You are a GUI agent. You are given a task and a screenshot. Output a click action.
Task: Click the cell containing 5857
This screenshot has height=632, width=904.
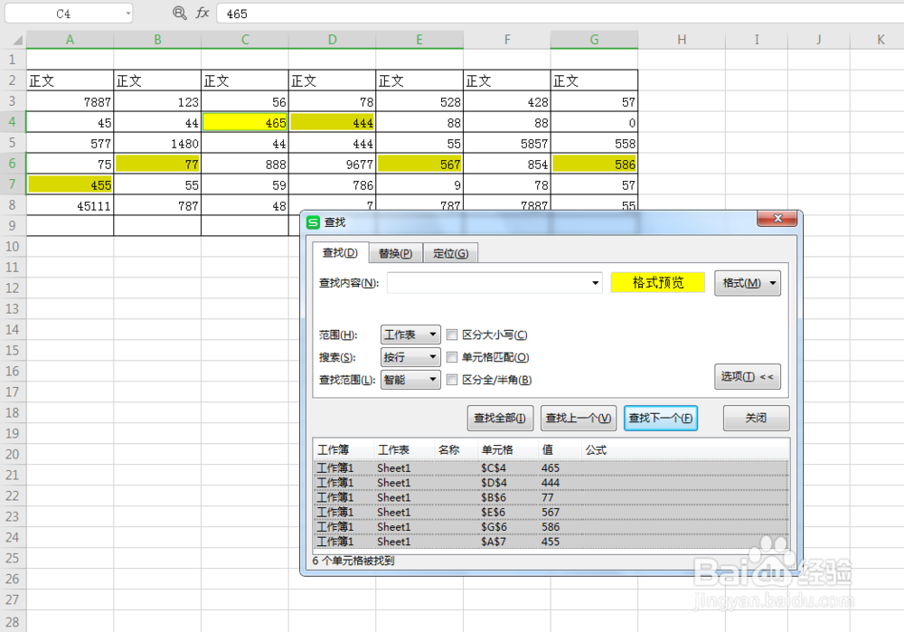[507, 143]
